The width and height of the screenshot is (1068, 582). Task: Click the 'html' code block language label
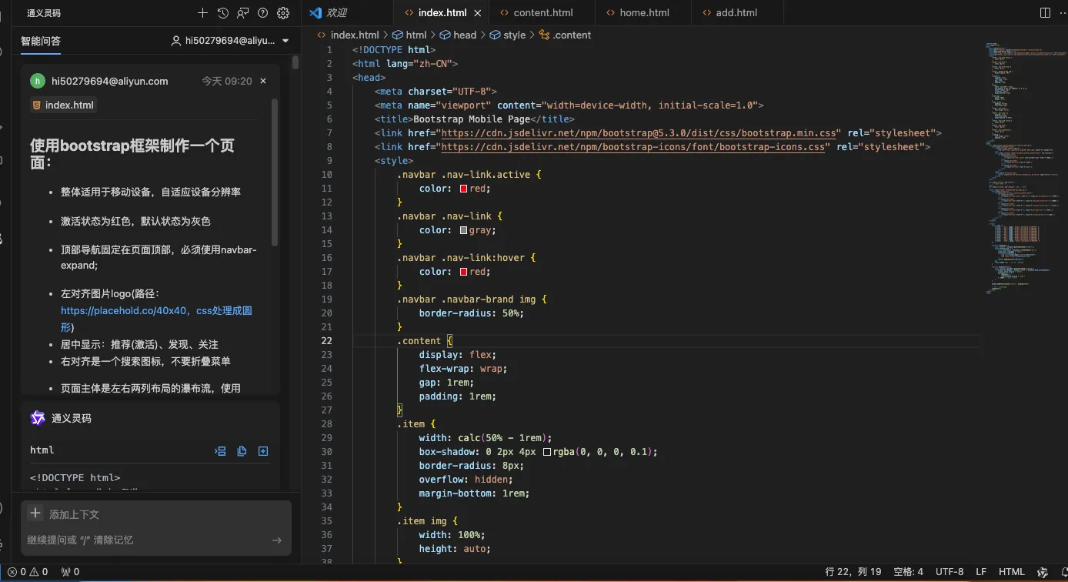pyautogui.click(x=42, y=450)
